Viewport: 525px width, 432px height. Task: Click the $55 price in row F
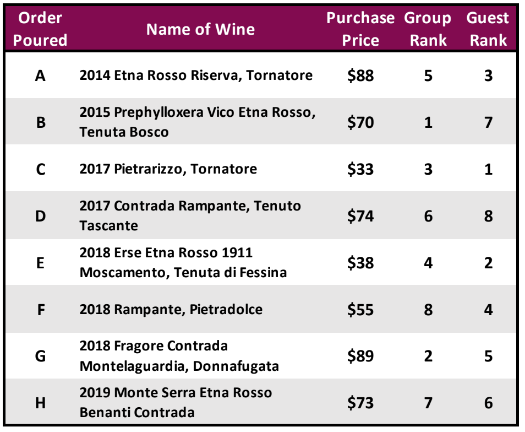click(360, 309)
